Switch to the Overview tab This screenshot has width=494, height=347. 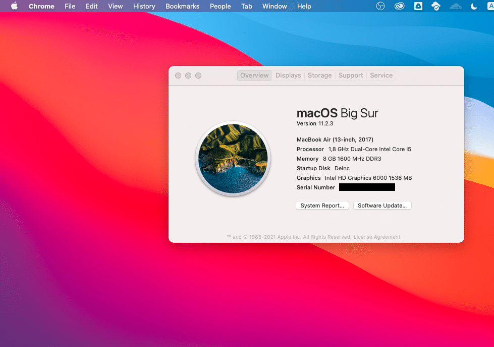254,76
